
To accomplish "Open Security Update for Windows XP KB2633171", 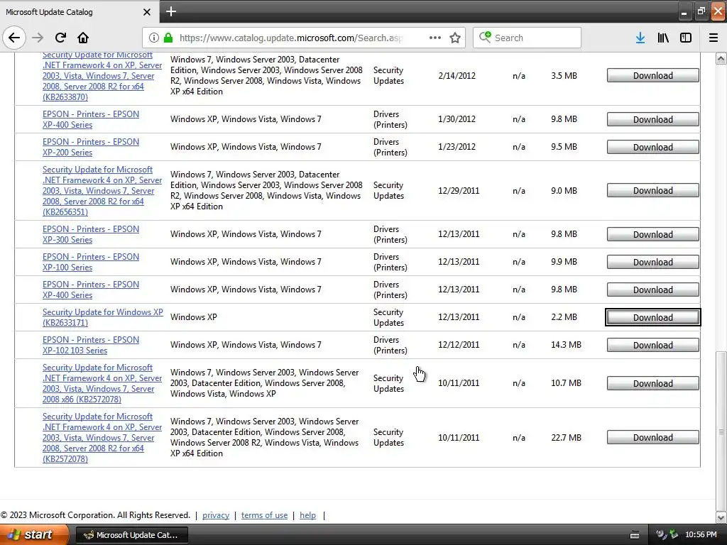I will coord(102,317).
